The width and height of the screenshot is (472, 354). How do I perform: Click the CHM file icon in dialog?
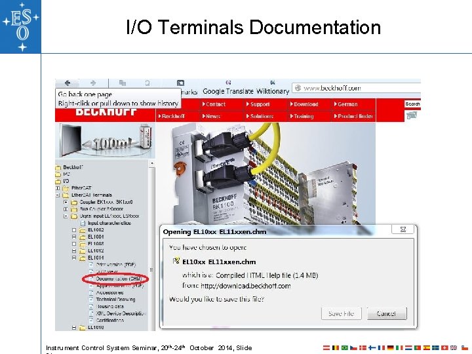[x=176, y=261]
